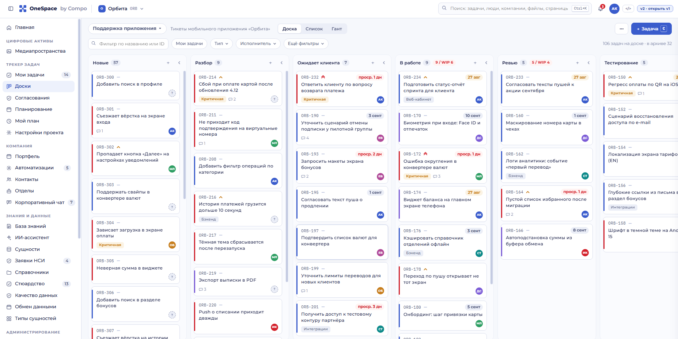Viewport: 678px width, 339px height.
Task: Open the Тип filter dropdown
Action: click(221, 44)
